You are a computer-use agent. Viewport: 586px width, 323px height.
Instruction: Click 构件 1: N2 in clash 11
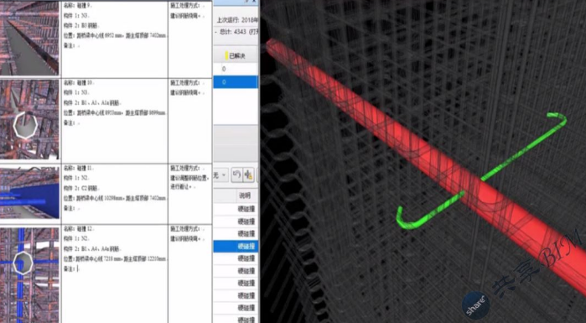(76, 178)
